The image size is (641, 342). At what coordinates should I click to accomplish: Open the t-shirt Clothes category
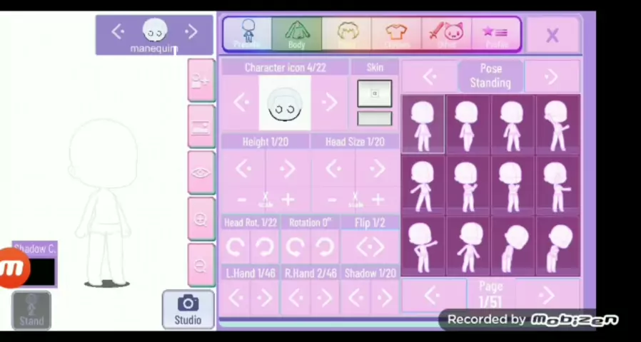[396, 34]
